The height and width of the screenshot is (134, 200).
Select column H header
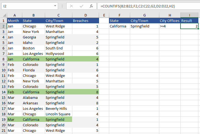click(x=170, y=15)
